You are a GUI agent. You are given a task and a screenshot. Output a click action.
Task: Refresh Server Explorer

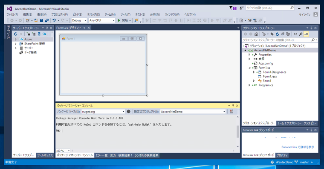(15, 34)
